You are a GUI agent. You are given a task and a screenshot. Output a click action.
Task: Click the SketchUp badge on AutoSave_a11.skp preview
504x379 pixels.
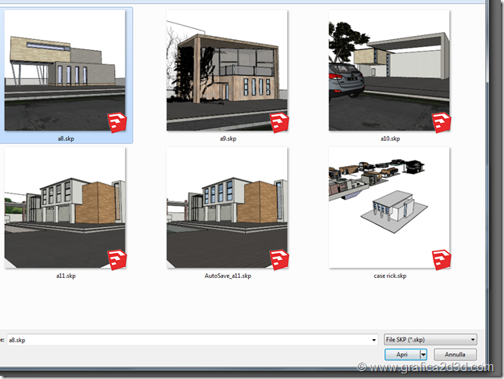coord(279,259)
